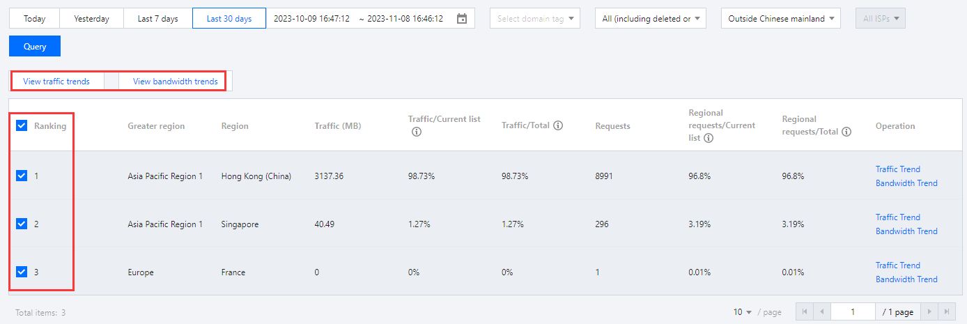Click the next page arrow
Image resolution: width=967 pixels, height=324 pixels.
point(929,311)
